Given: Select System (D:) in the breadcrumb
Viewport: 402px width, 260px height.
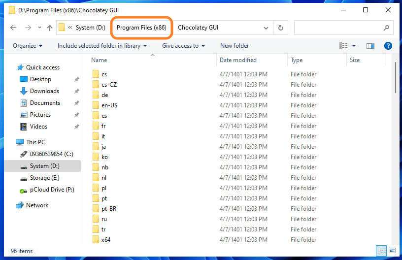Looking at the screenshot, I should tap(91, 28).
